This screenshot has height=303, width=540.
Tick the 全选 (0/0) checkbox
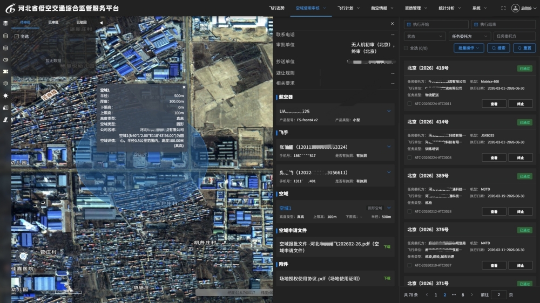click(407, 48)
